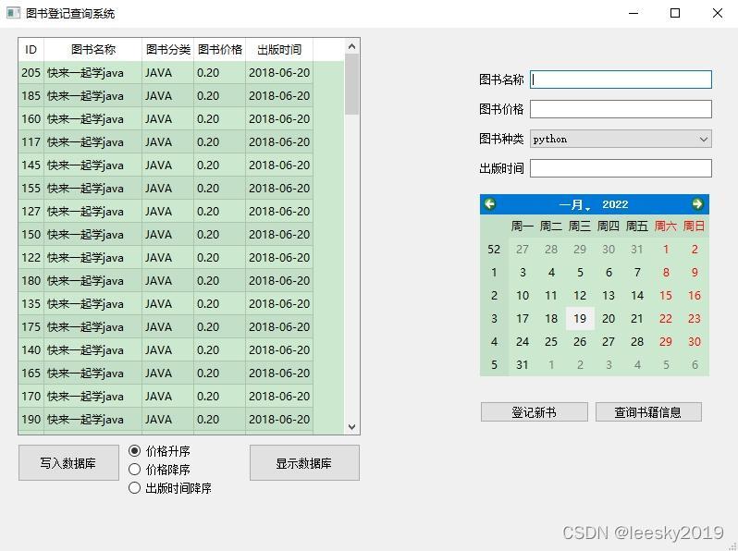Pick calendar date 25
Image resolution: width=738 pixels, height=551 pixels.
[551, 342]
